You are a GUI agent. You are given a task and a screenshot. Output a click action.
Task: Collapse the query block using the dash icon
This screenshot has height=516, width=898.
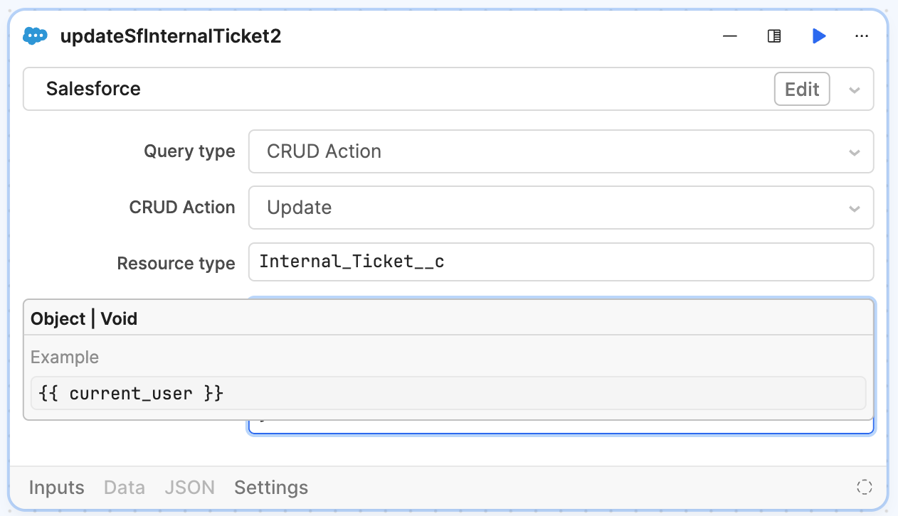729,36
